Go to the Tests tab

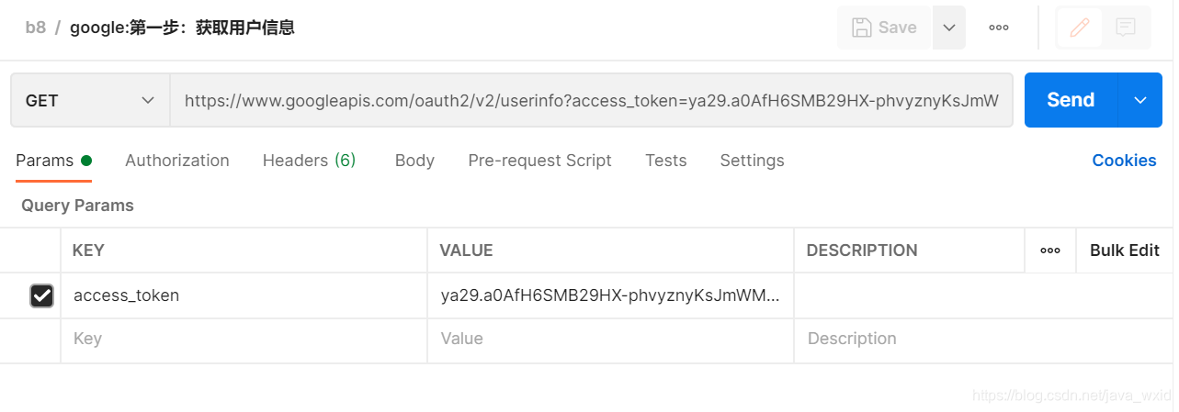665,161
